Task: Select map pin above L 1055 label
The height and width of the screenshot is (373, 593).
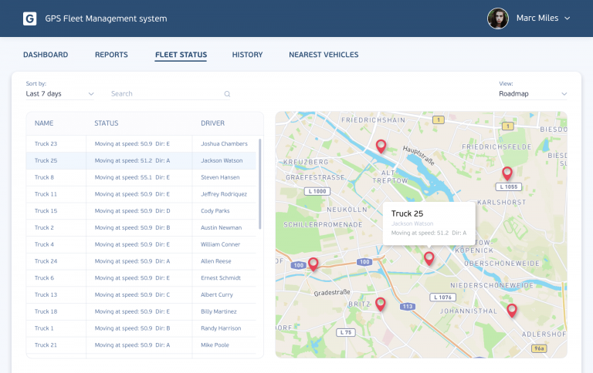Action: coord(507,173)
